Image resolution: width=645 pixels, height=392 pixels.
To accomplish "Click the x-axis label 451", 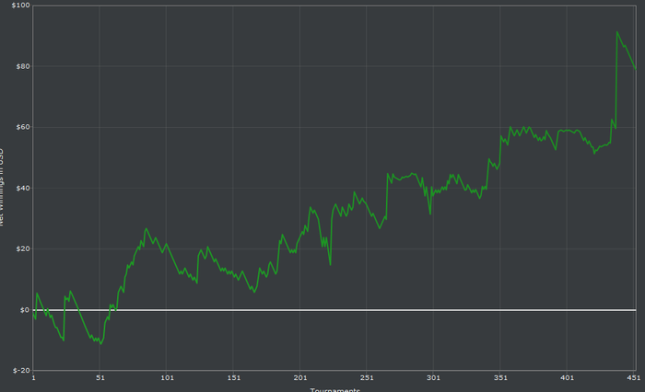I will [634, 377].
